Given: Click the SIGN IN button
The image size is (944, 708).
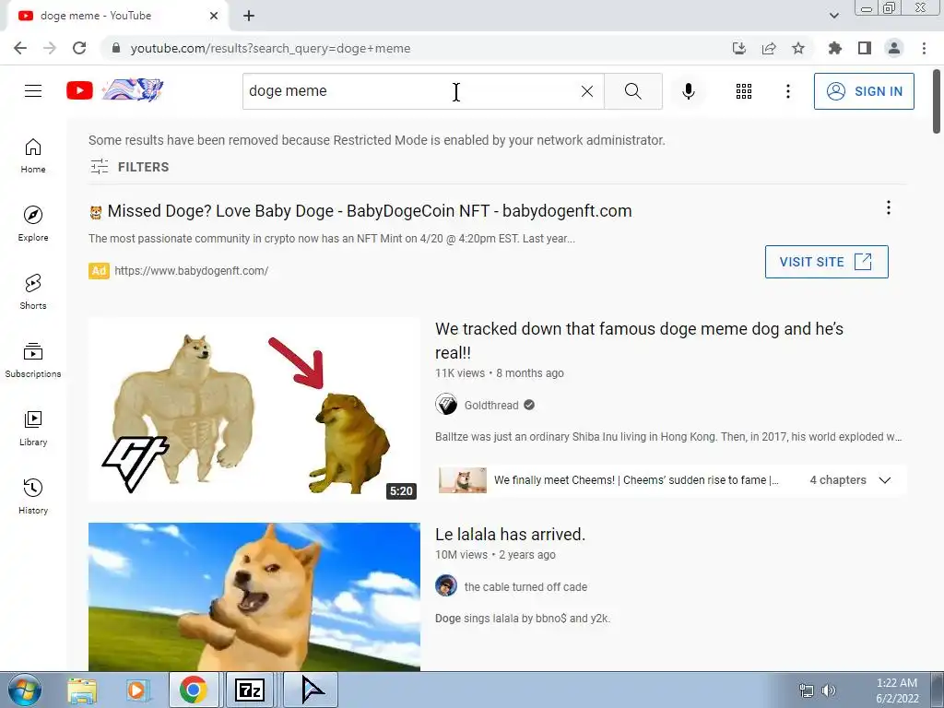Looking at the screenshot, I should click(x=864, y=91).
